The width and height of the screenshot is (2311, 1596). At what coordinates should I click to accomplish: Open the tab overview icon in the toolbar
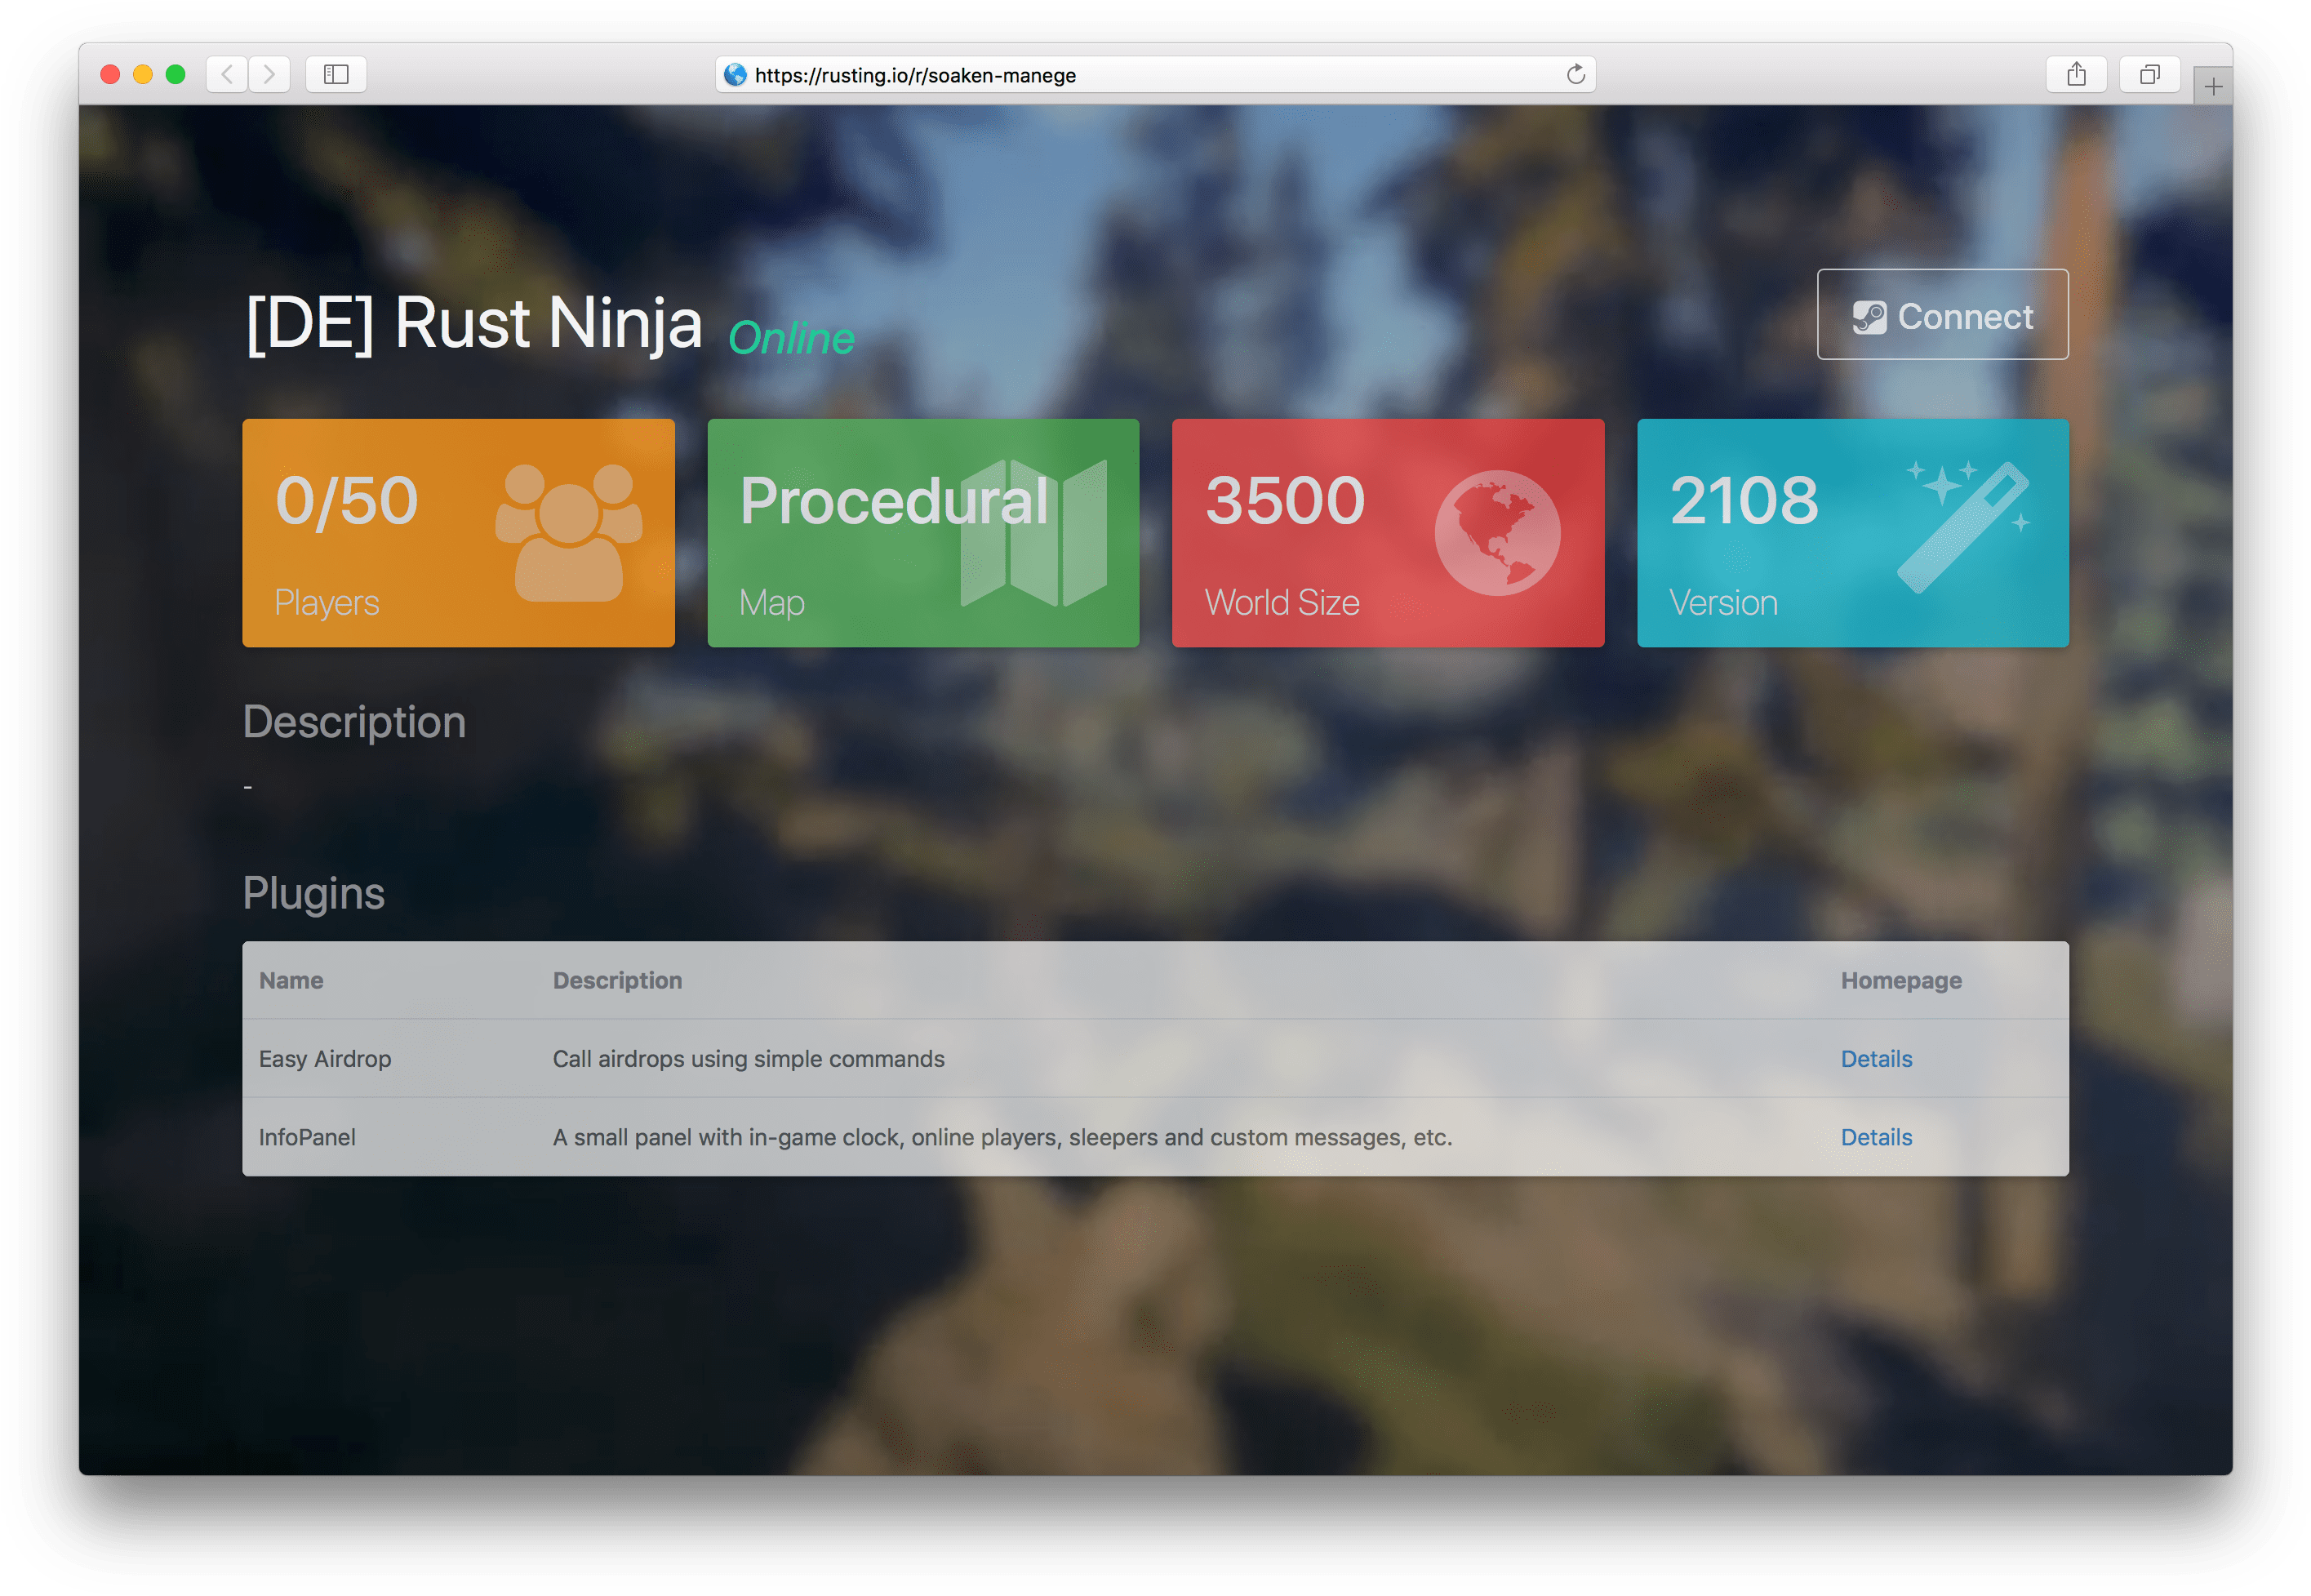pos(2150,74)
